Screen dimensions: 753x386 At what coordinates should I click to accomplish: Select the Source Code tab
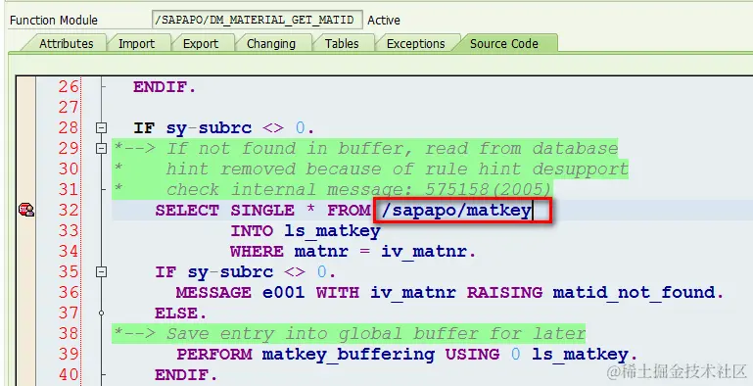pyautogui.click(x=503, y=44)
